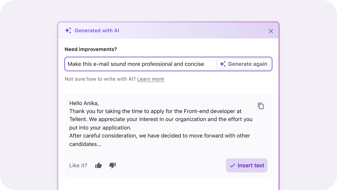
Task: Click the sparkle icon inside Generate again
Action: pos(223,64)
